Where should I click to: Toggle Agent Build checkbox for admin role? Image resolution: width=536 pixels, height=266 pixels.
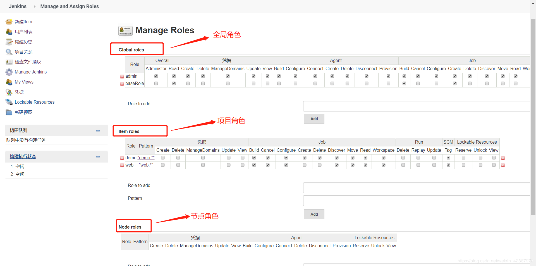click(279, 76)
